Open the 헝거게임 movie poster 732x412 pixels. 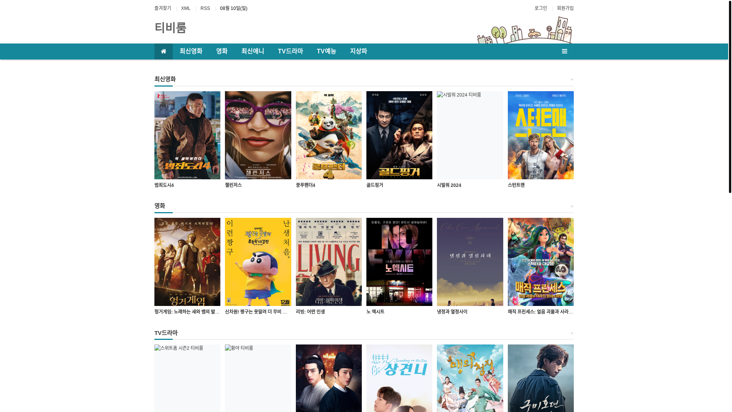pos(187,262)
